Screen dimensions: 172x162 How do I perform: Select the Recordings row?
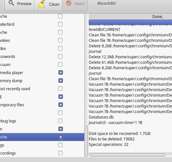[x=42, y=153]
